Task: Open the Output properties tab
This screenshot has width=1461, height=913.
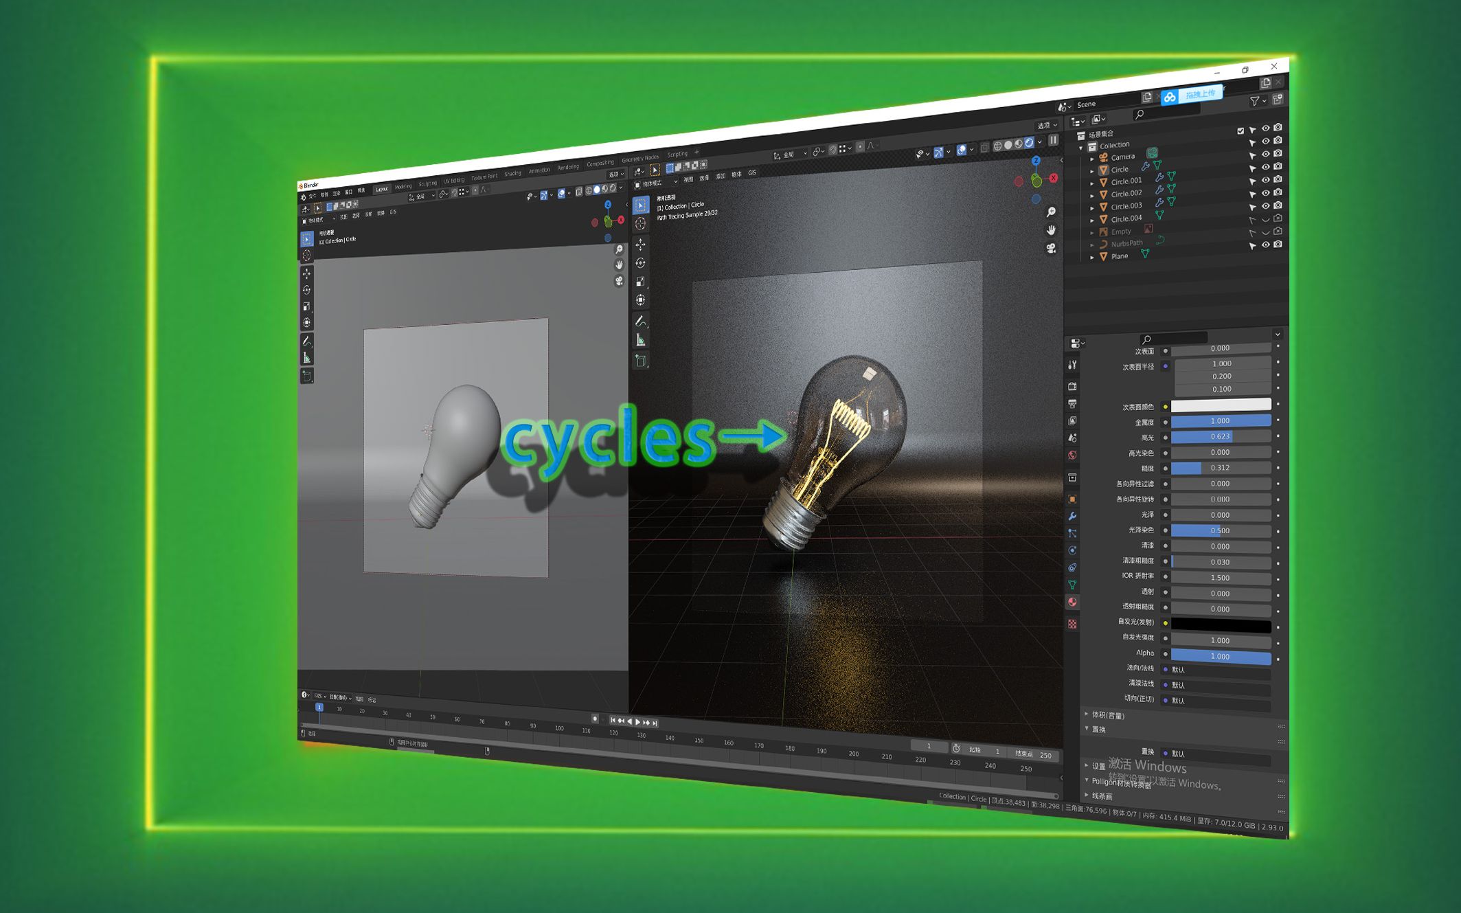Action: (1072, 403)
